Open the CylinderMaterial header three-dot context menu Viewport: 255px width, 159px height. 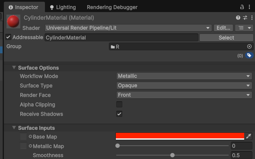(252, 18)
